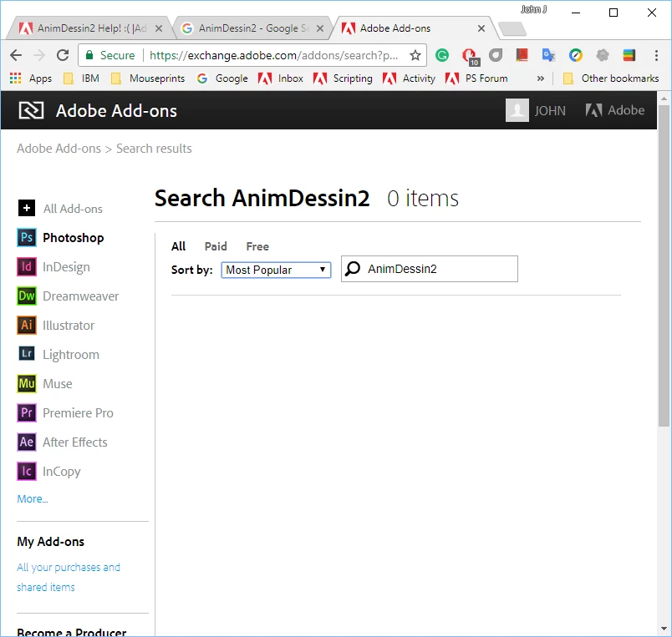Open the Google bookmark
Viewport: 672px width, 637px height.
tap(222, 78)
